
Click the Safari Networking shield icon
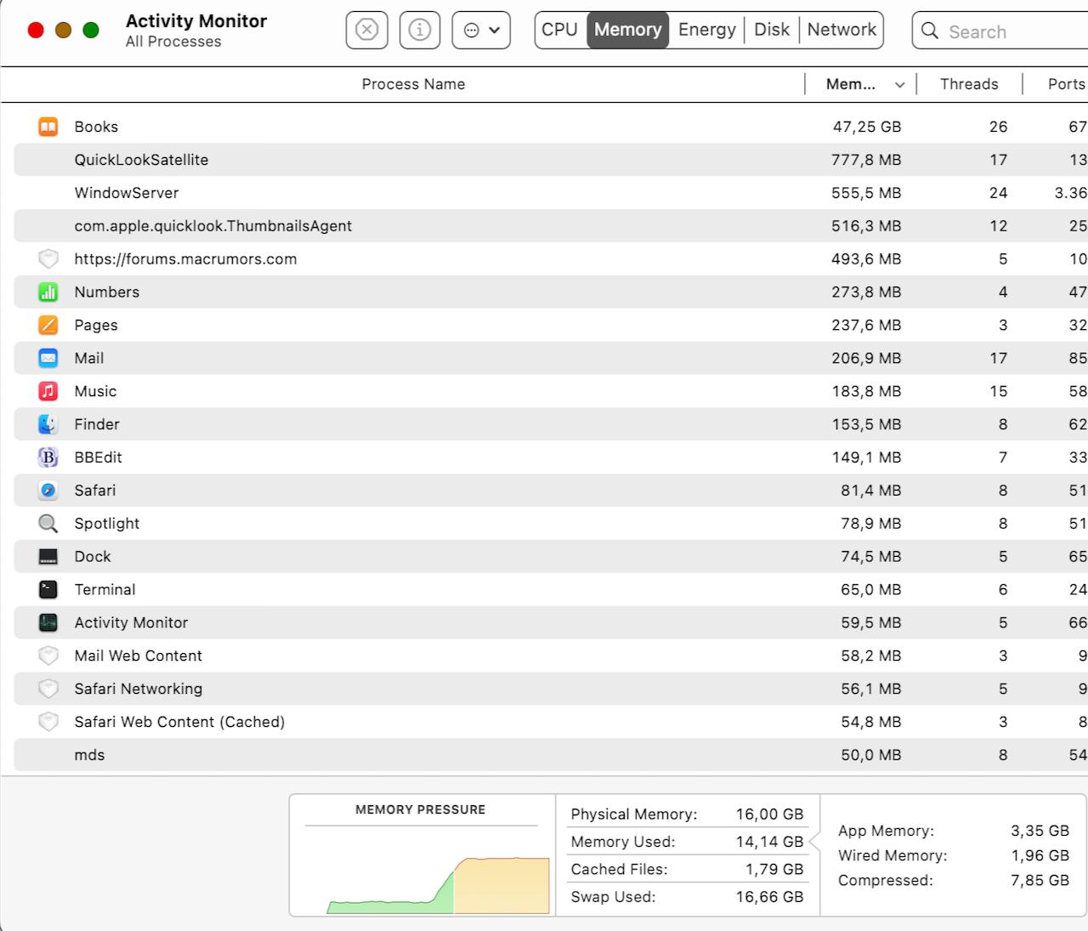click(48, 689)
